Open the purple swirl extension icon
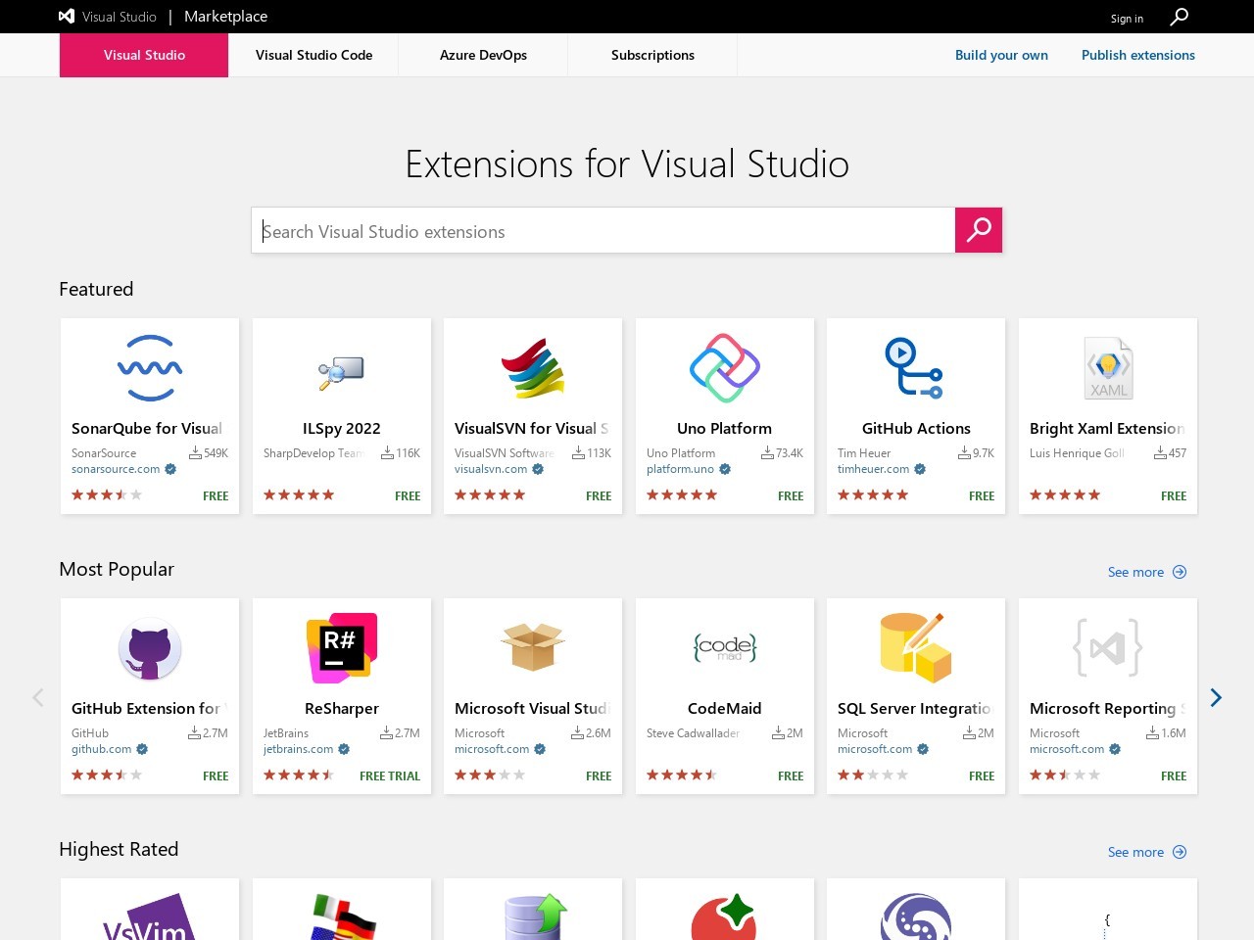The width and height of the screenshot is (1254, 940). pos(916,917)
